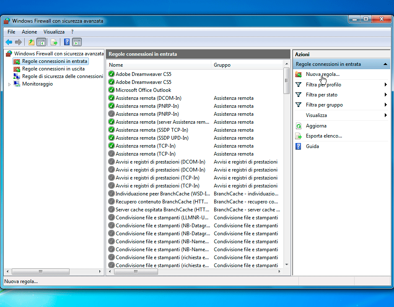Click Nuova regola... action link

pos(323,74)
